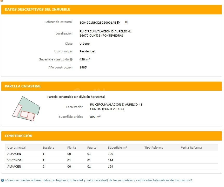This screenshot has width=224, height=187.
Task: Click the Año construcción label
Action: (61, 67)
